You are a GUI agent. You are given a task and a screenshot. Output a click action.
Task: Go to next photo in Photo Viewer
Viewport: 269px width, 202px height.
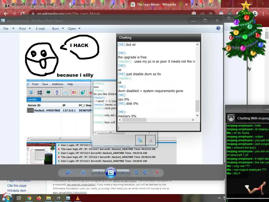(123, 173)
